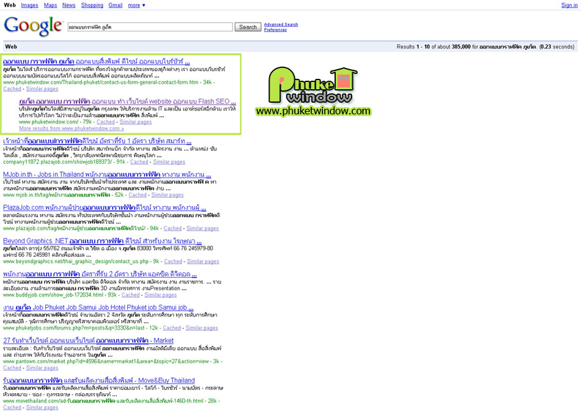The width and height of the screenshot is (581, 417).
Task: Open the '27 ... - Market' pantown result
Action: 88,341
